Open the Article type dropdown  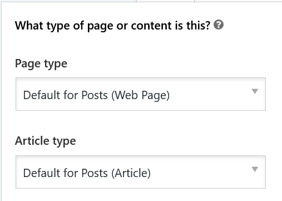pyautogui.click(x=141, y=172)
